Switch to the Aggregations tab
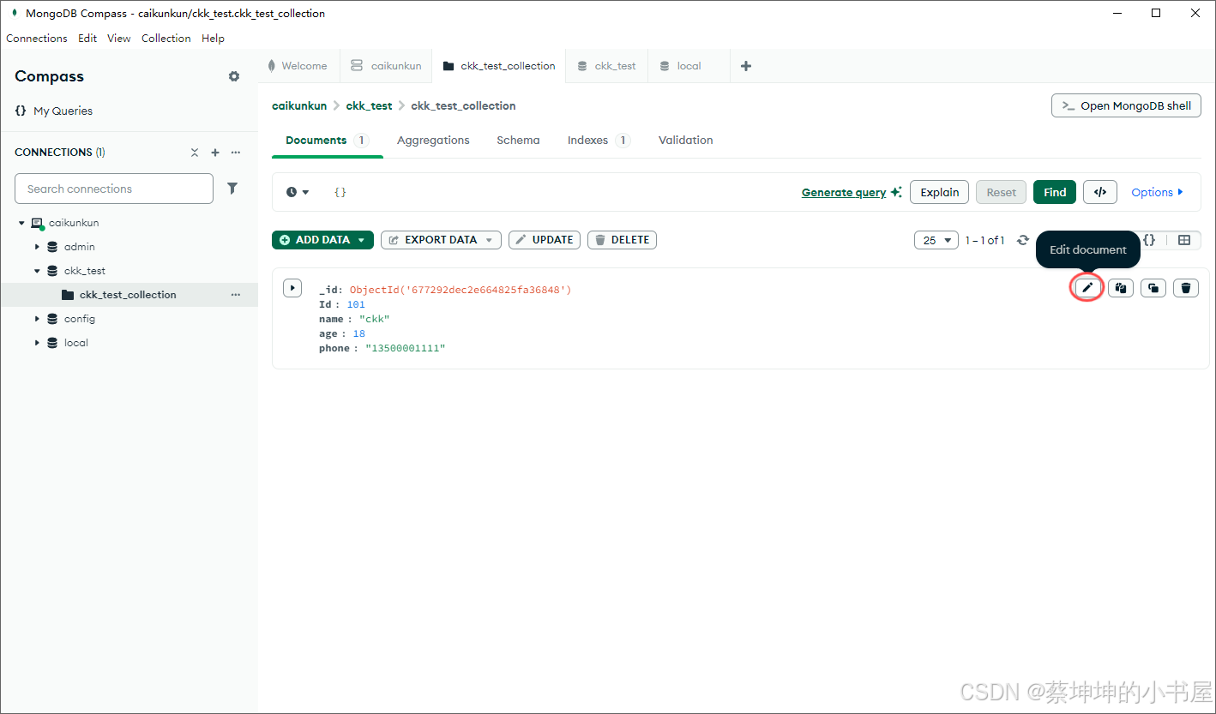This screenshot has width=1216, height=714. coord(433,140)
